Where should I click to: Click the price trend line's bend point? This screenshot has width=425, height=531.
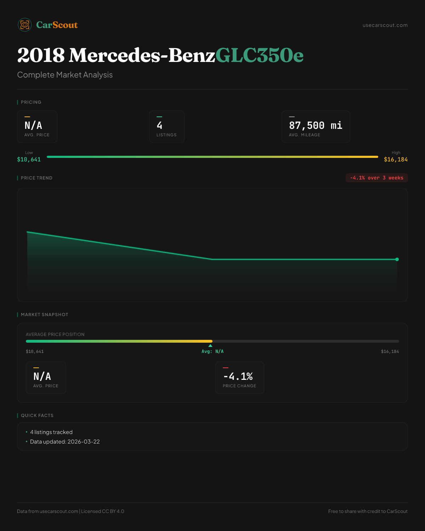212,259
